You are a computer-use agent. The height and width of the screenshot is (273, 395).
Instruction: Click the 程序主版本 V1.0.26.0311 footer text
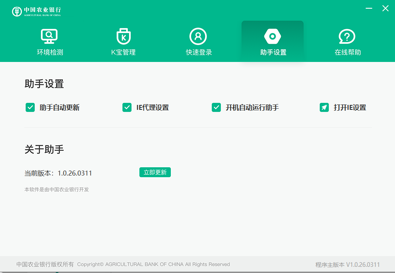347,264
